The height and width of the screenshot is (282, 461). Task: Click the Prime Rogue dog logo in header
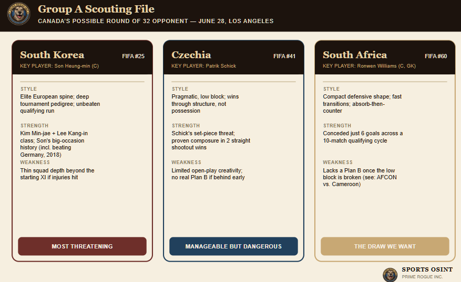pos(18,14)
